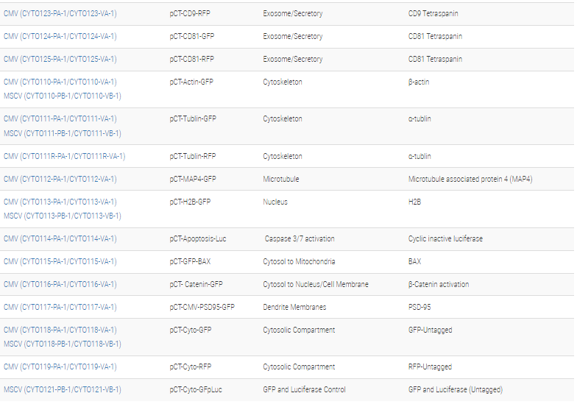Open the CMV CYTO110-PA-1 link
577x407 pixels.
[60, 82]
